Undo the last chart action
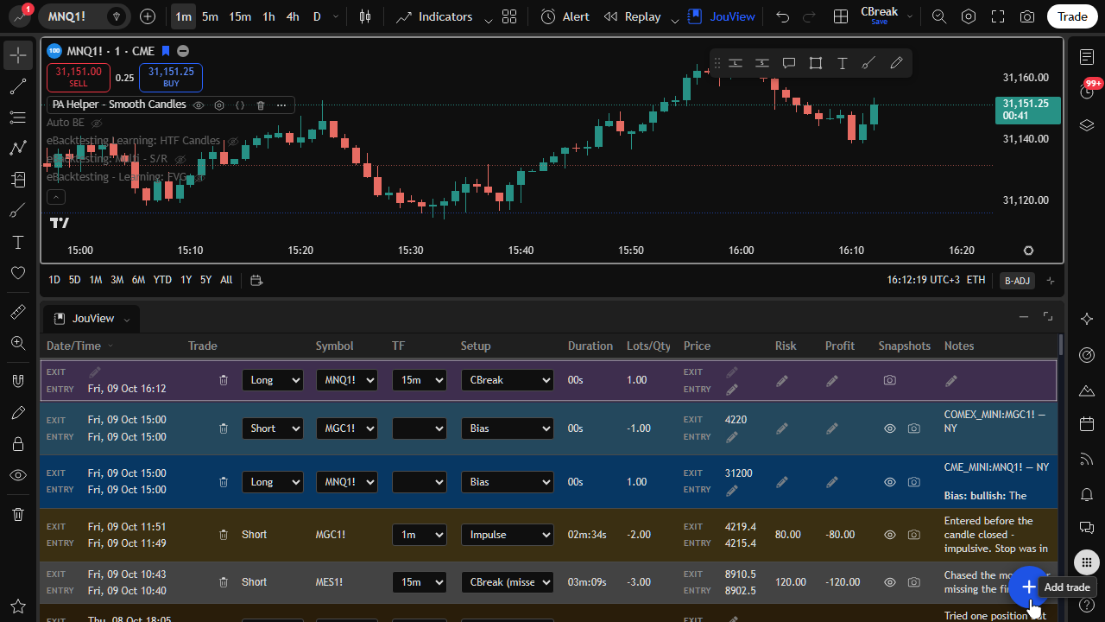This screenshot has height=622, width=1105. 782,16
